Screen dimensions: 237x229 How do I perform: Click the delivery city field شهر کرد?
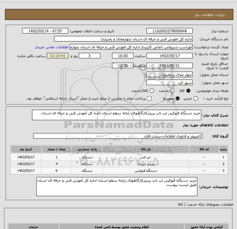tap(169, 83)
